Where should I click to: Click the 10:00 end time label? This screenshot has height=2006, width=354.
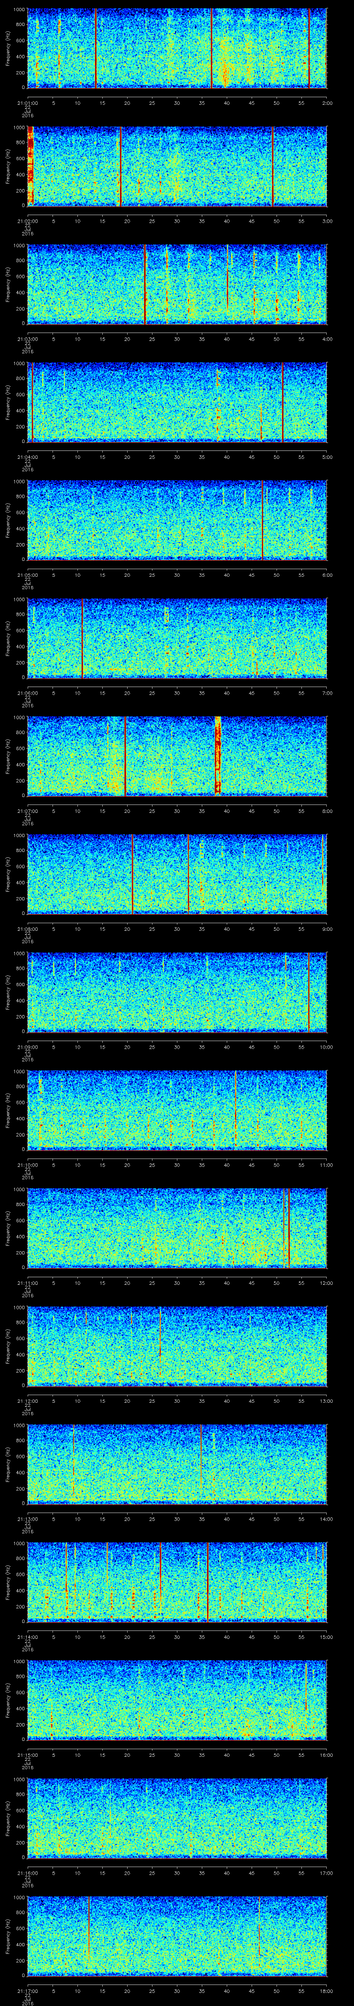(326, 1047)
